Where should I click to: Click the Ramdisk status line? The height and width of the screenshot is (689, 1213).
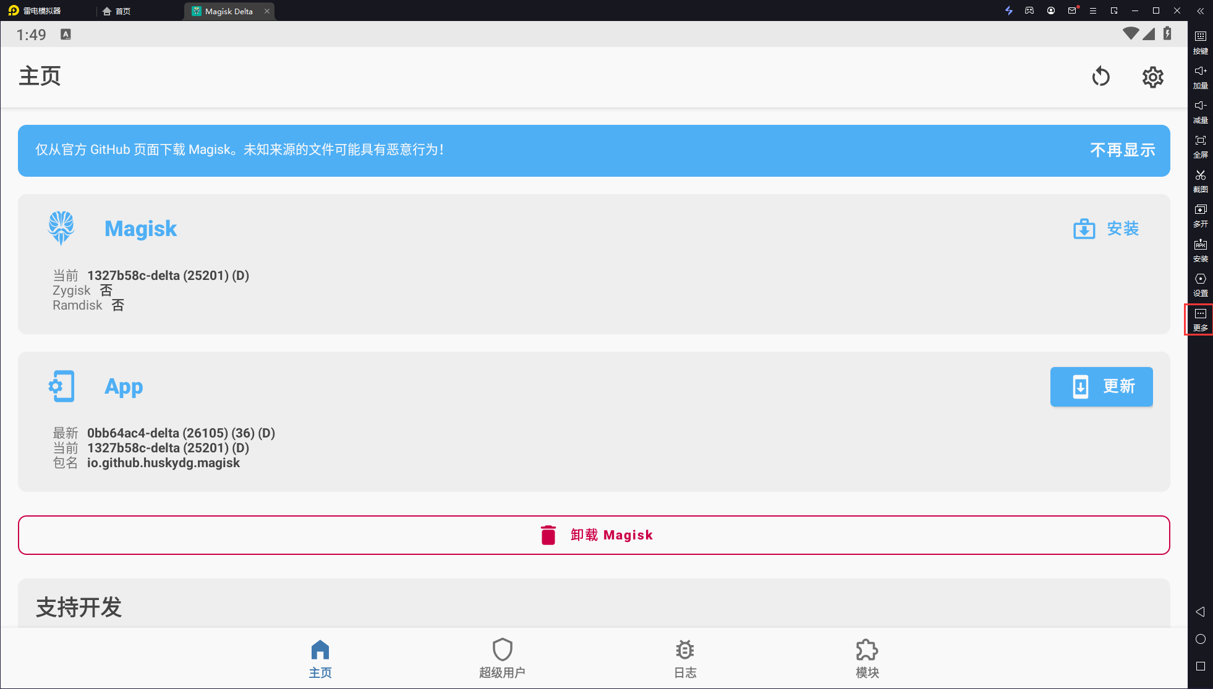click(x=88, y=305)
